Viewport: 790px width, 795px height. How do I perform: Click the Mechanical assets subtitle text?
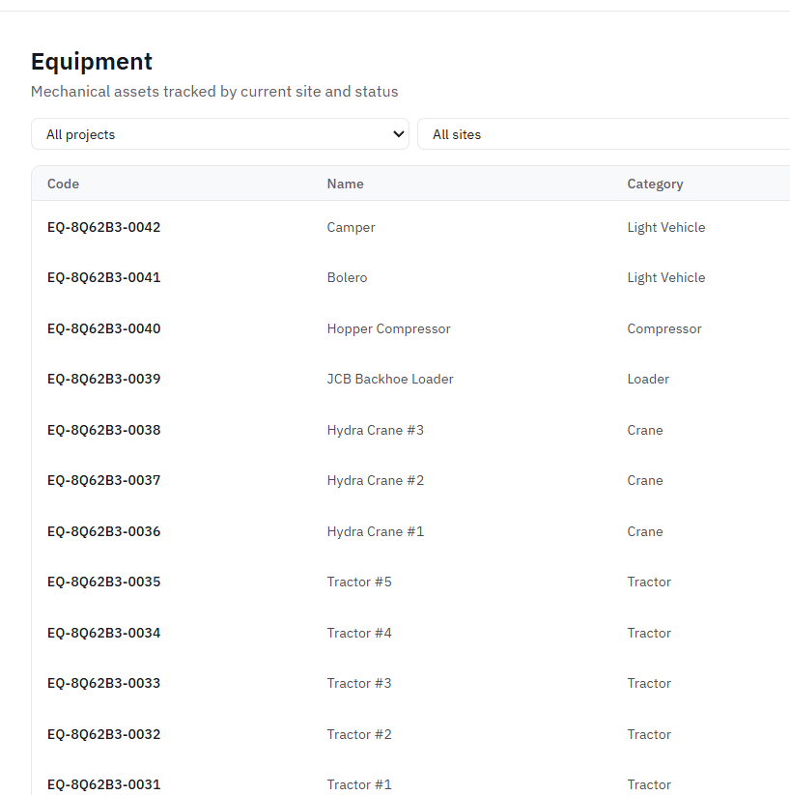coord(214,91)
